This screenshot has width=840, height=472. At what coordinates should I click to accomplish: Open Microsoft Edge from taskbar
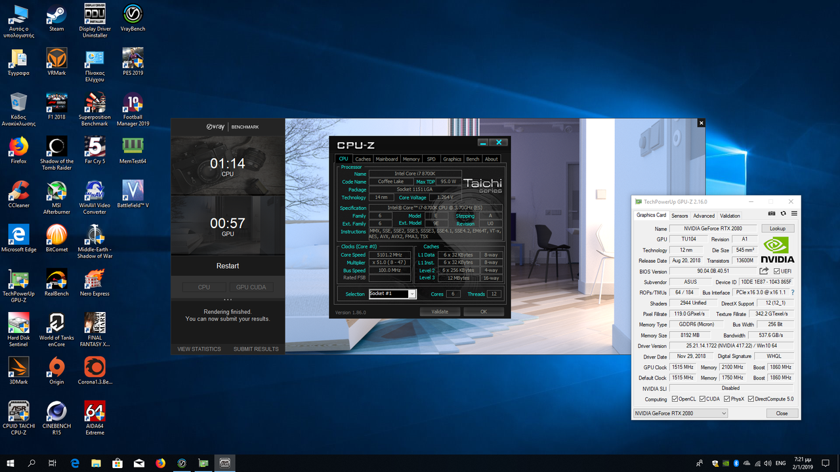tap(75, 463)
